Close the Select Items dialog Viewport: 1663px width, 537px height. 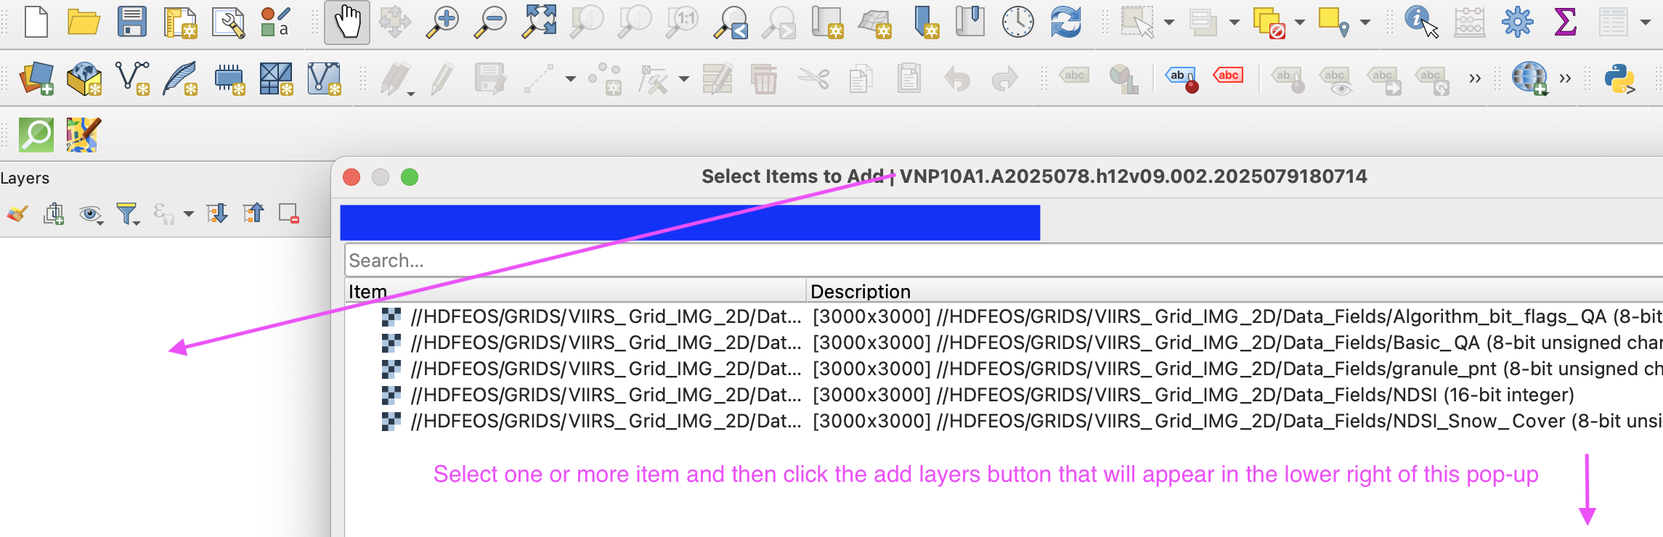[351, 177]
